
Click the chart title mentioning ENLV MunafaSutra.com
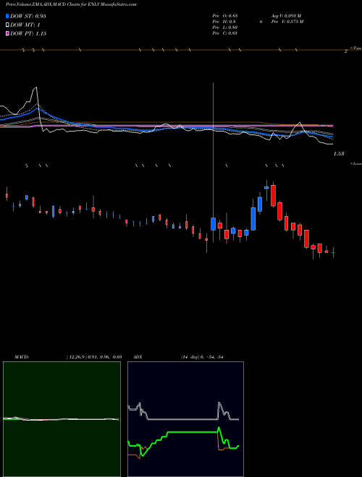(71, 4)
